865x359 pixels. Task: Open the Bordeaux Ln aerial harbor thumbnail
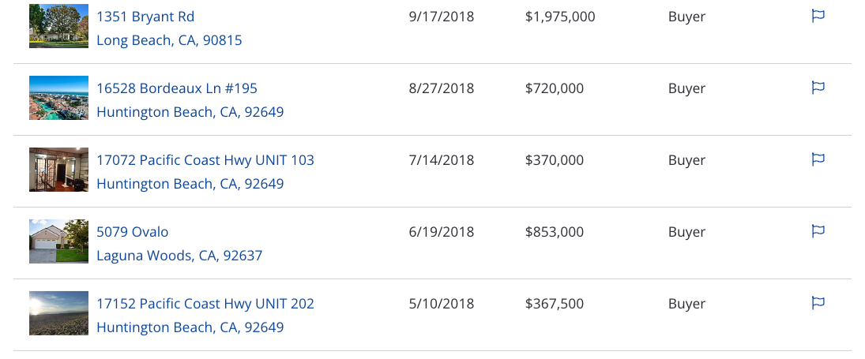point(58,98)
